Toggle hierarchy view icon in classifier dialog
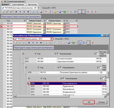This screenshot has height=108, width=114. click(80, 43)
